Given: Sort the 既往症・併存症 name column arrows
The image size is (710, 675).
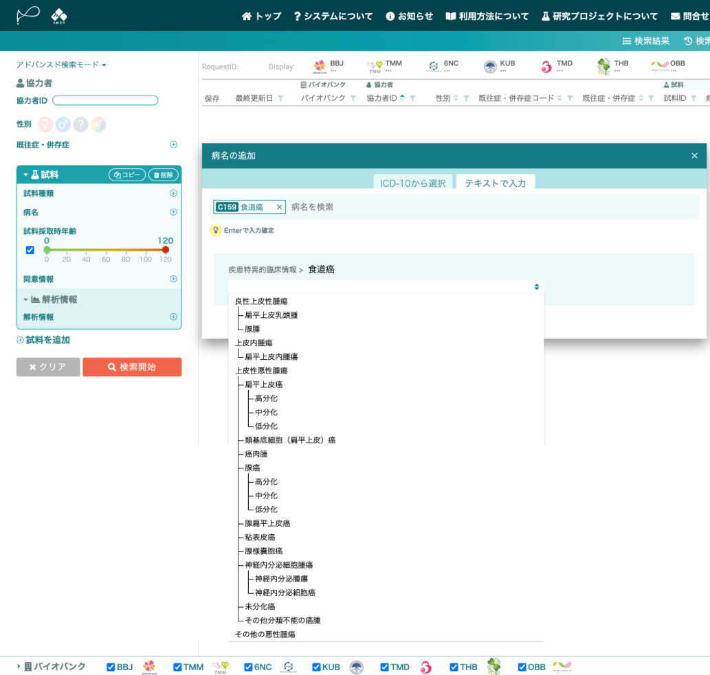Looking at the screenshot, I should [641, 98].
